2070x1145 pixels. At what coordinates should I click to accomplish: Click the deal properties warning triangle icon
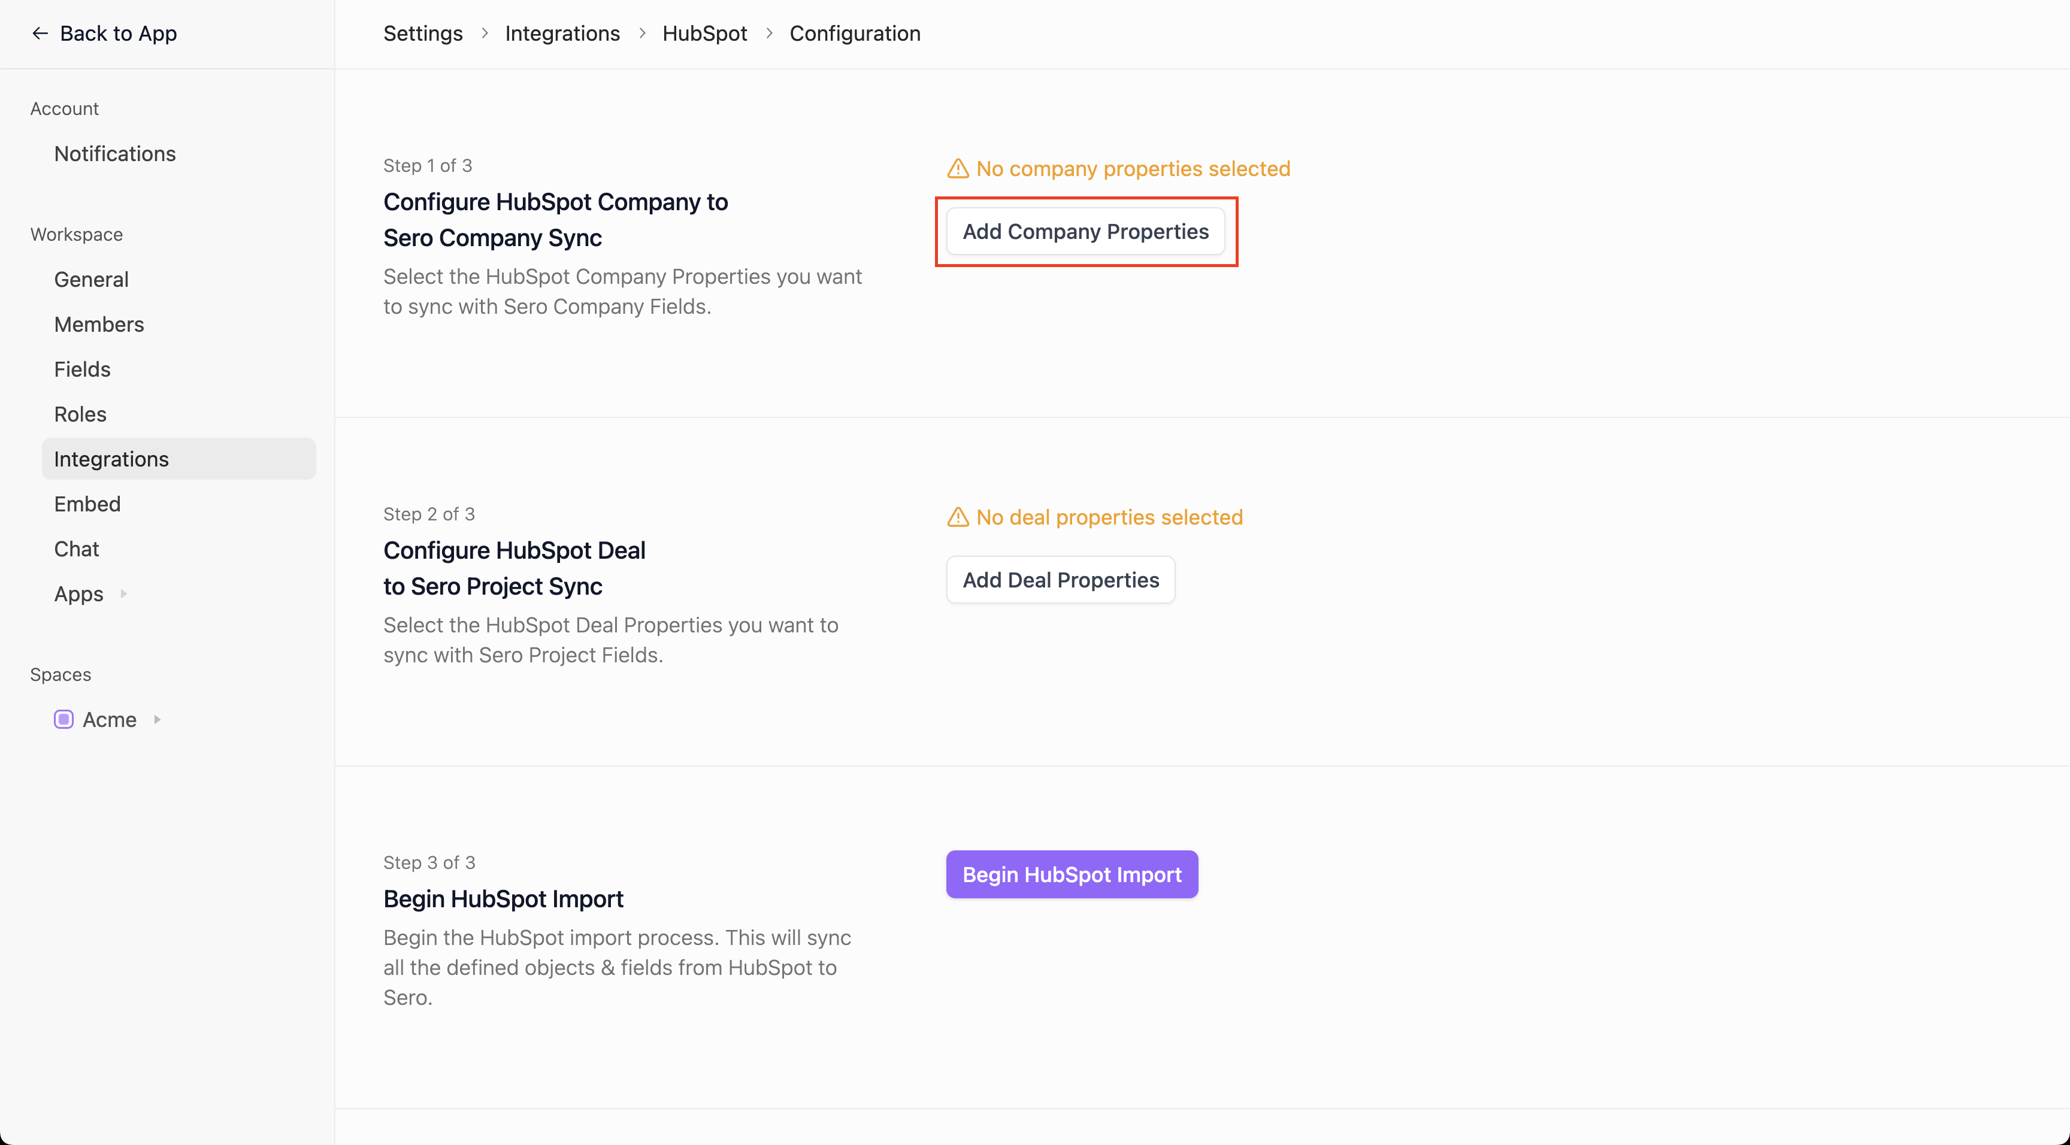(958, 517)
